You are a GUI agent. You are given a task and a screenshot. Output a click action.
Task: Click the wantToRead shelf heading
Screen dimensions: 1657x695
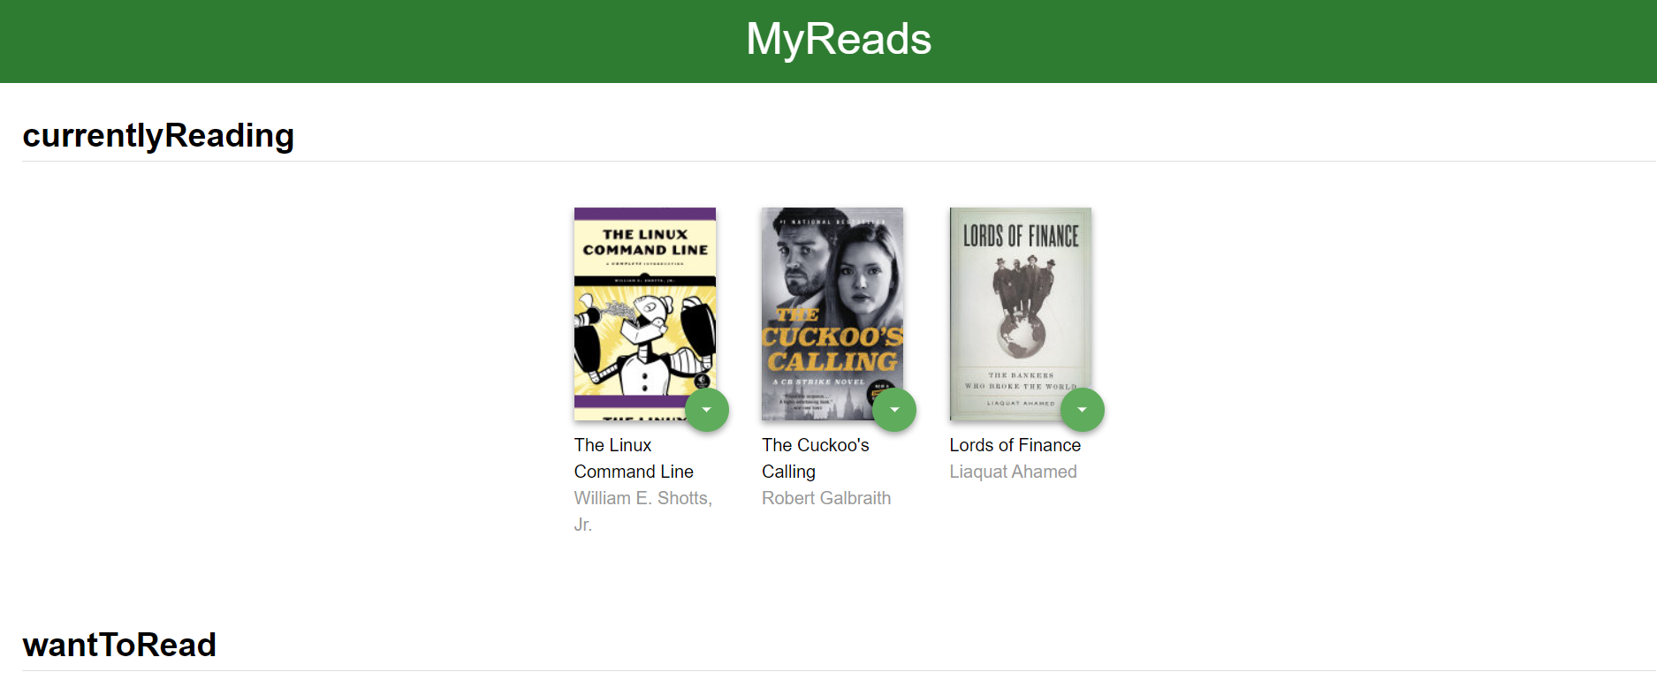click(119, 646)
